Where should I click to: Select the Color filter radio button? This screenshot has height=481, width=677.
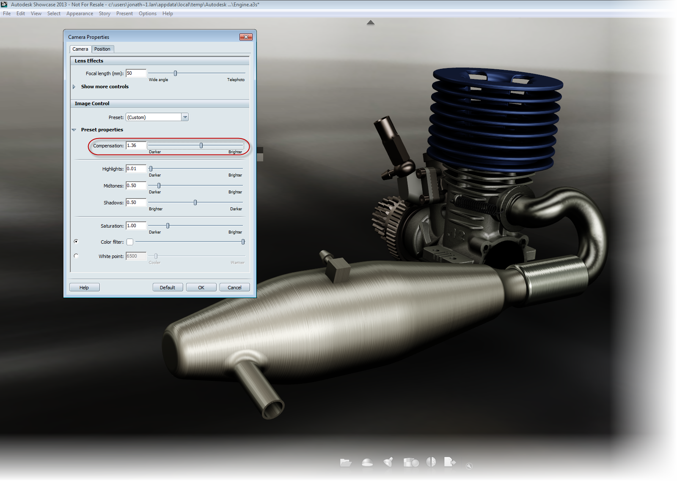76,241
